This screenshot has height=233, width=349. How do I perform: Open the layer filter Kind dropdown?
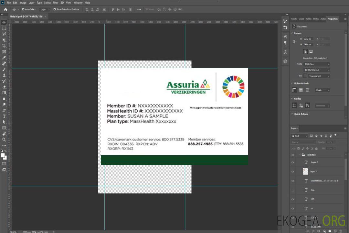299,136
